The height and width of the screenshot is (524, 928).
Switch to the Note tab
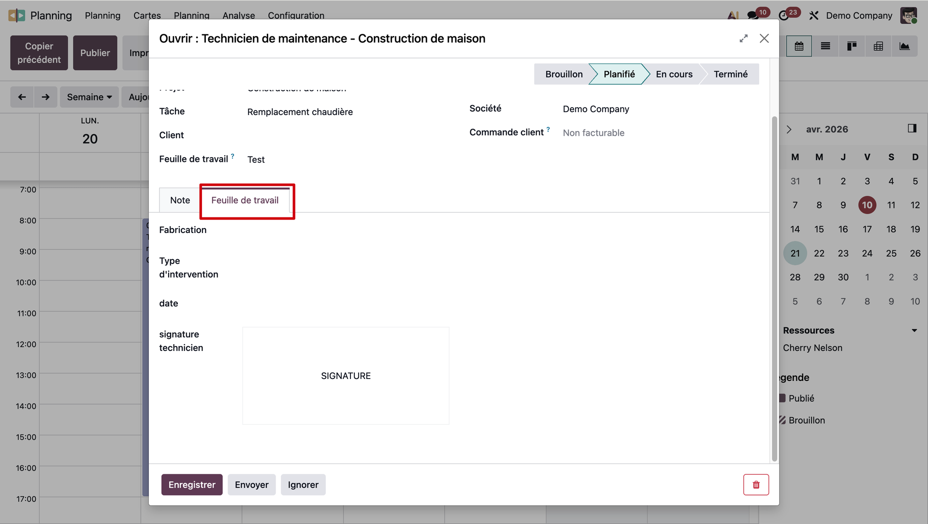point(180,201)
